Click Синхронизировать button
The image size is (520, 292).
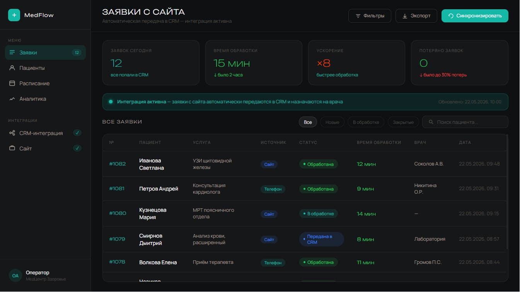coord(475,16)
